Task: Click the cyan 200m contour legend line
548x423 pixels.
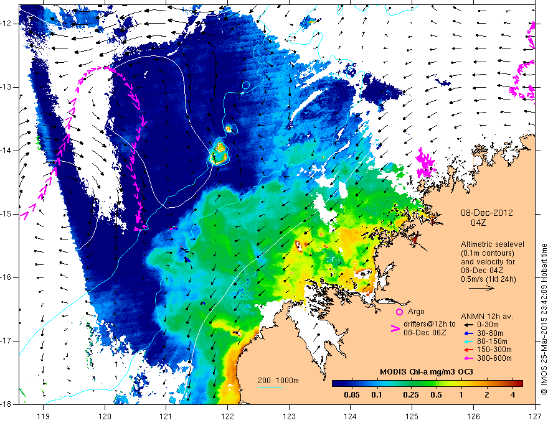Action: point(270,387)
